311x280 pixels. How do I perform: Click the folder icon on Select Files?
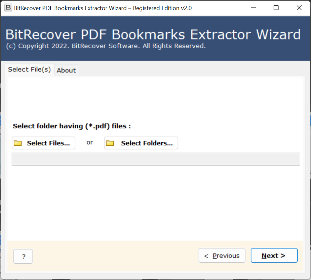click(18, 143)
